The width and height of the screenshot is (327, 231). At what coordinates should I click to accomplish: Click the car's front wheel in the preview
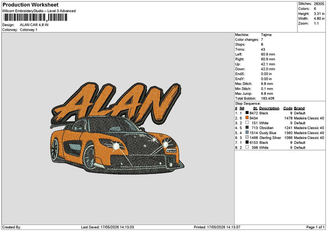(90, 157)
